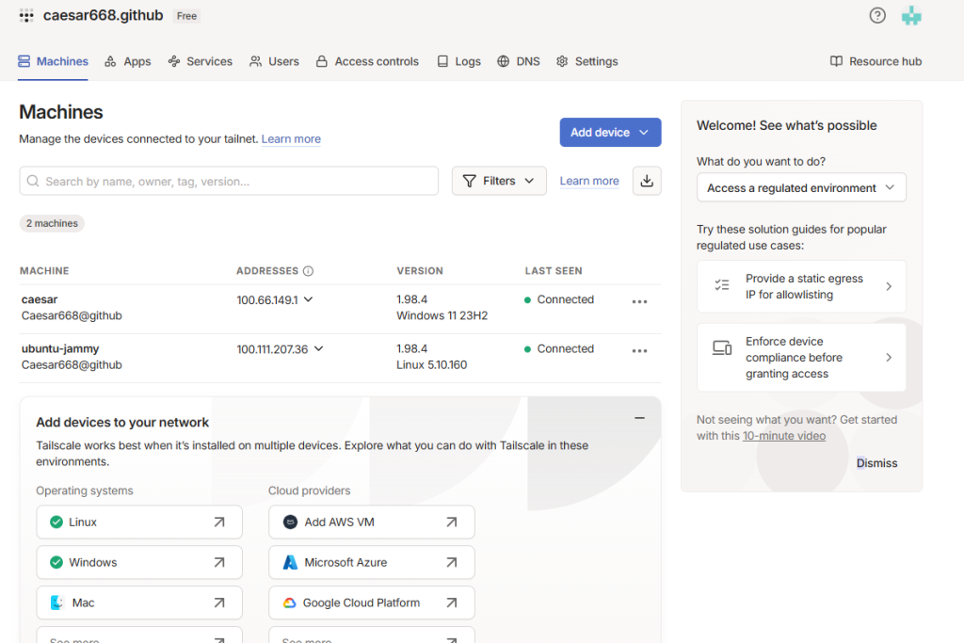964x643 pixels.
Task: Click the caesar machine name
Action: pos(40,299)
